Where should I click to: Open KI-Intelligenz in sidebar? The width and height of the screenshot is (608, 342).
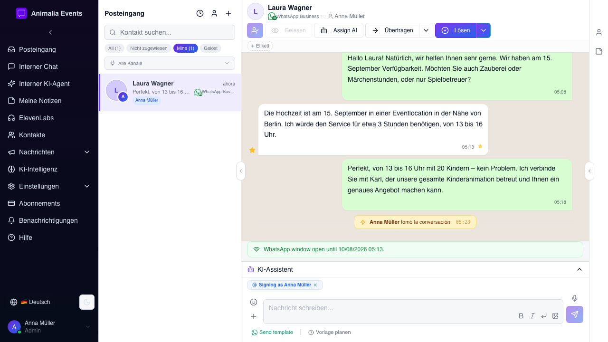49,169
